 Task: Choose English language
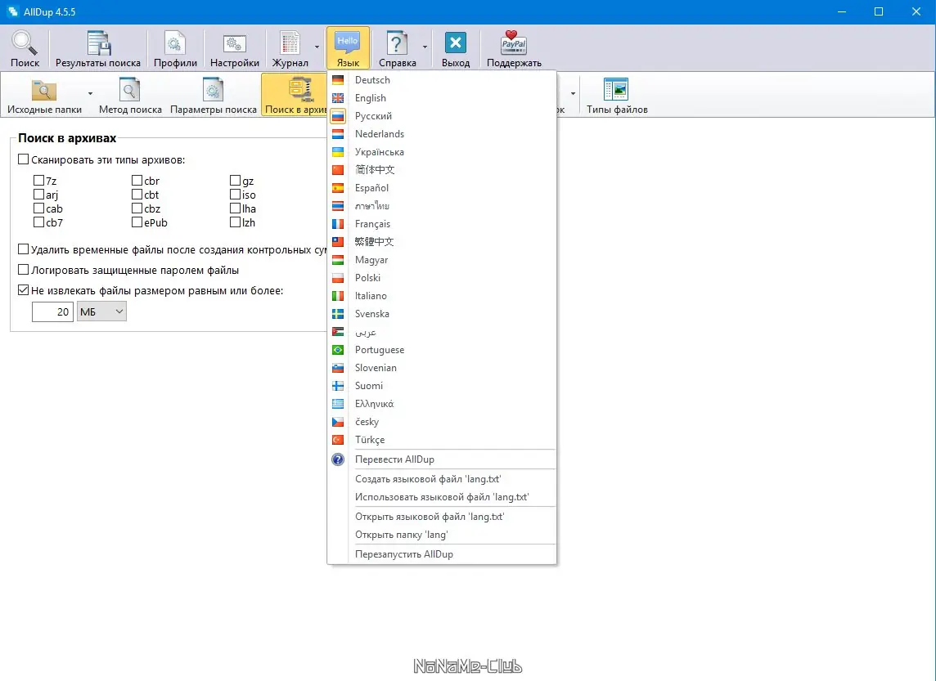pos(370,98)
